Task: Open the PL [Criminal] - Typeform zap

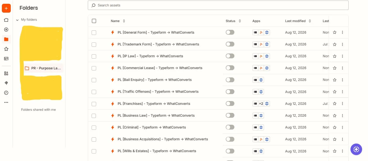Action: (152, 127)
